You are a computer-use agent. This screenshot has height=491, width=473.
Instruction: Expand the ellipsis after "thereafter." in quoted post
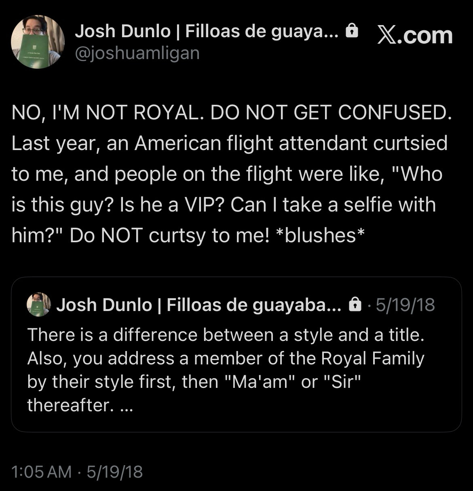click(x=127, y=405)
